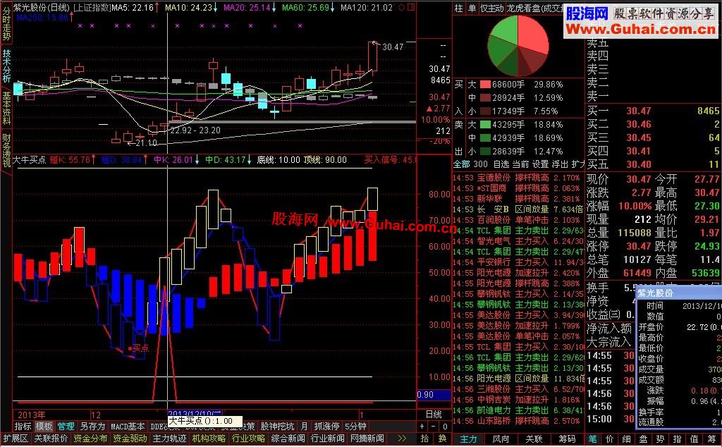Click the 换 button in the bottom bar
Screen dimensions: 722x447
pos(443,439)
